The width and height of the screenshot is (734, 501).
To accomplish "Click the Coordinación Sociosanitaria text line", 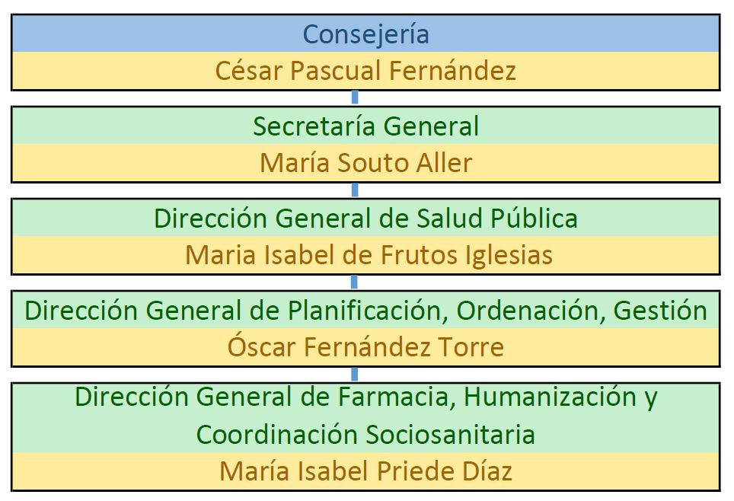I will [365, 434].
